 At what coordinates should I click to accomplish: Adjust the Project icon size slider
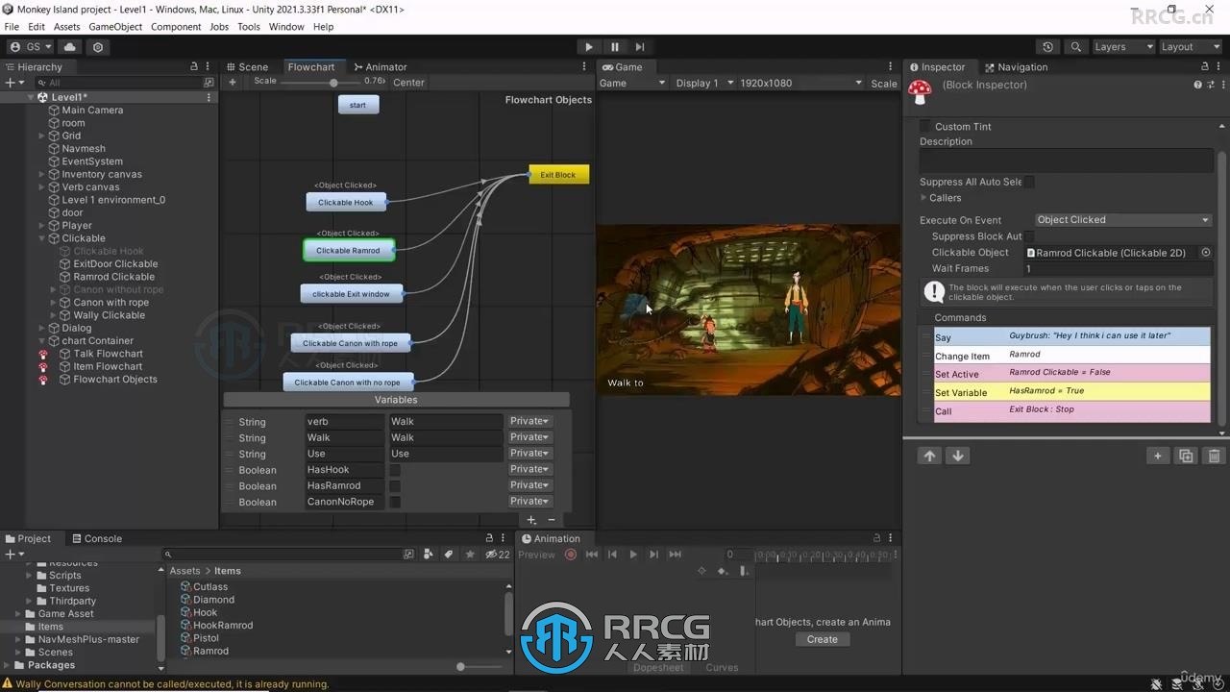pyautogui.click(x=461, y=667)
